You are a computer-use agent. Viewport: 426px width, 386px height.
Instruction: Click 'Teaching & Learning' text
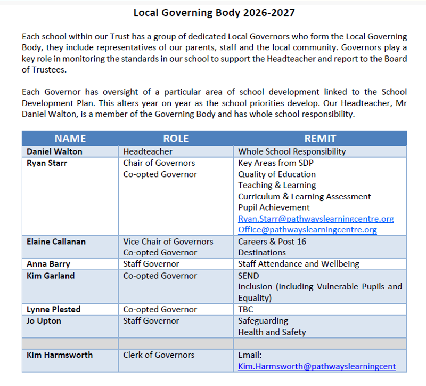(x=277, y=185)
